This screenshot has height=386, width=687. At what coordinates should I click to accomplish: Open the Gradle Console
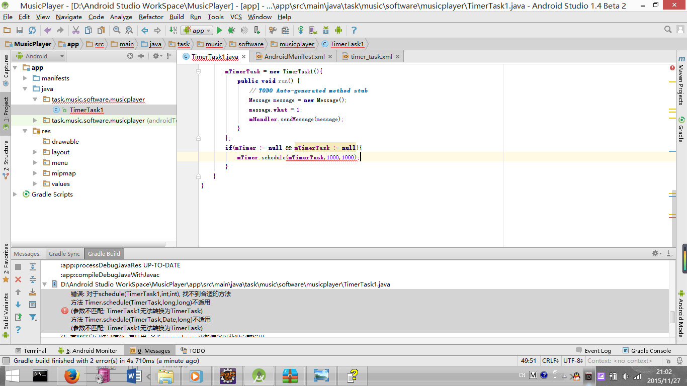646,351
